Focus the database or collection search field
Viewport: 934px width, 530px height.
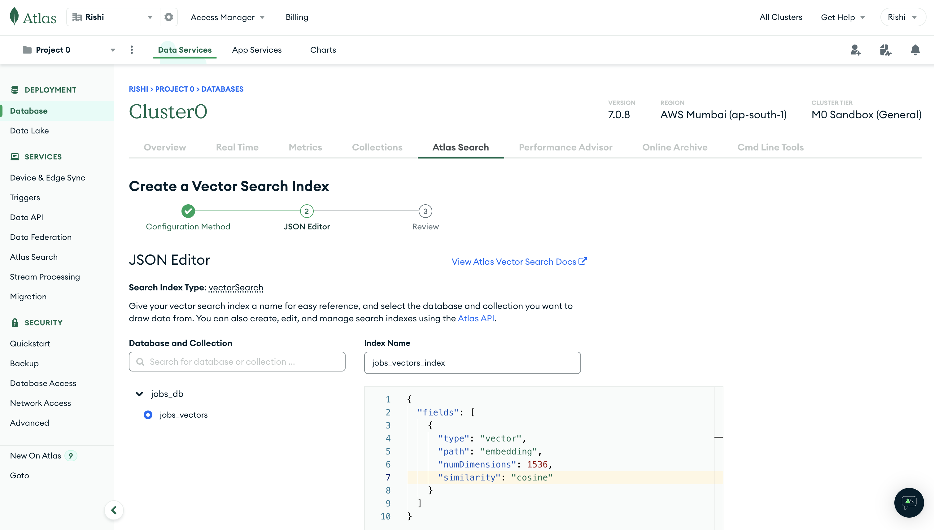(x=237, y=362)
